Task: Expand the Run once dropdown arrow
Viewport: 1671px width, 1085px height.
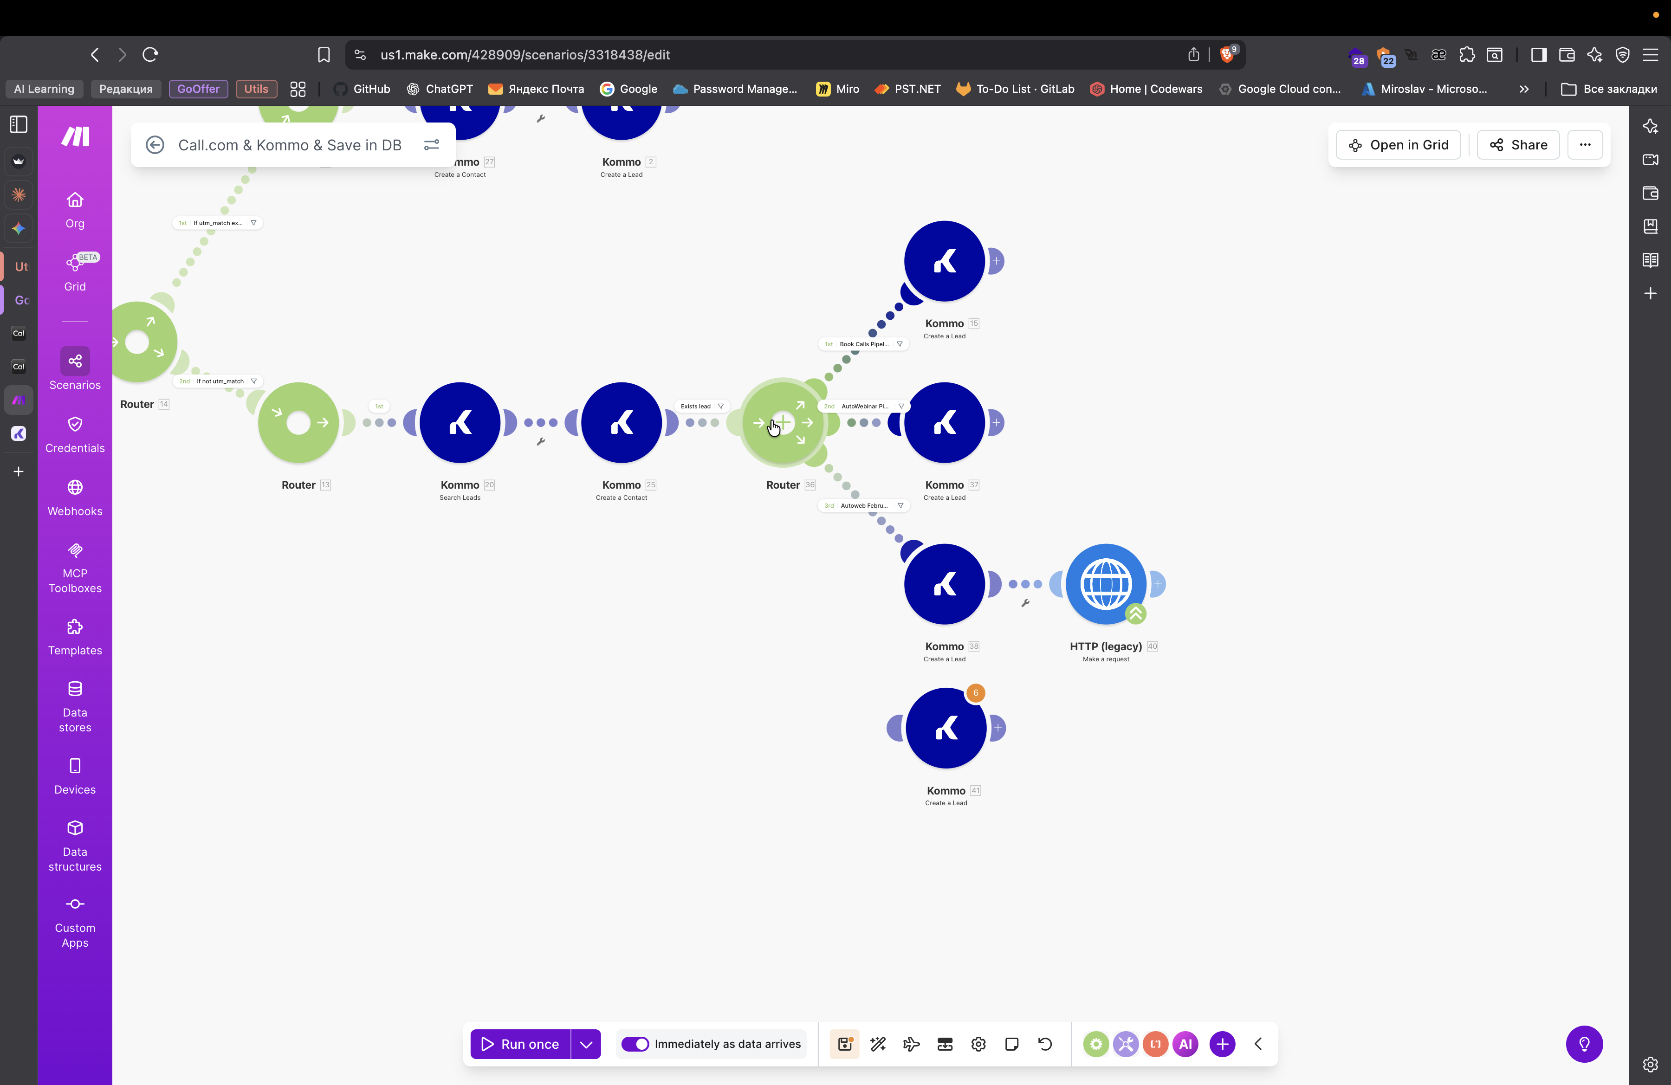Action: point(586,1044)
